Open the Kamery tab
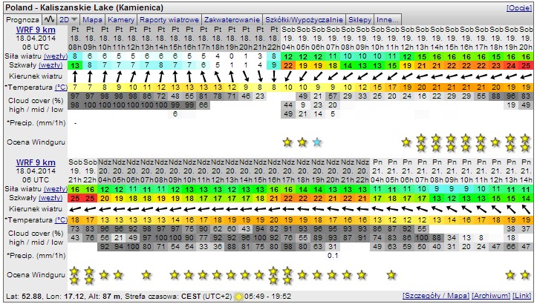 pos(121,20)
